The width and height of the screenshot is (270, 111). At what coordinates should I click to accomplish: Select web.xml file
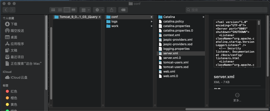pyautogui.click(x=181, y=72)
